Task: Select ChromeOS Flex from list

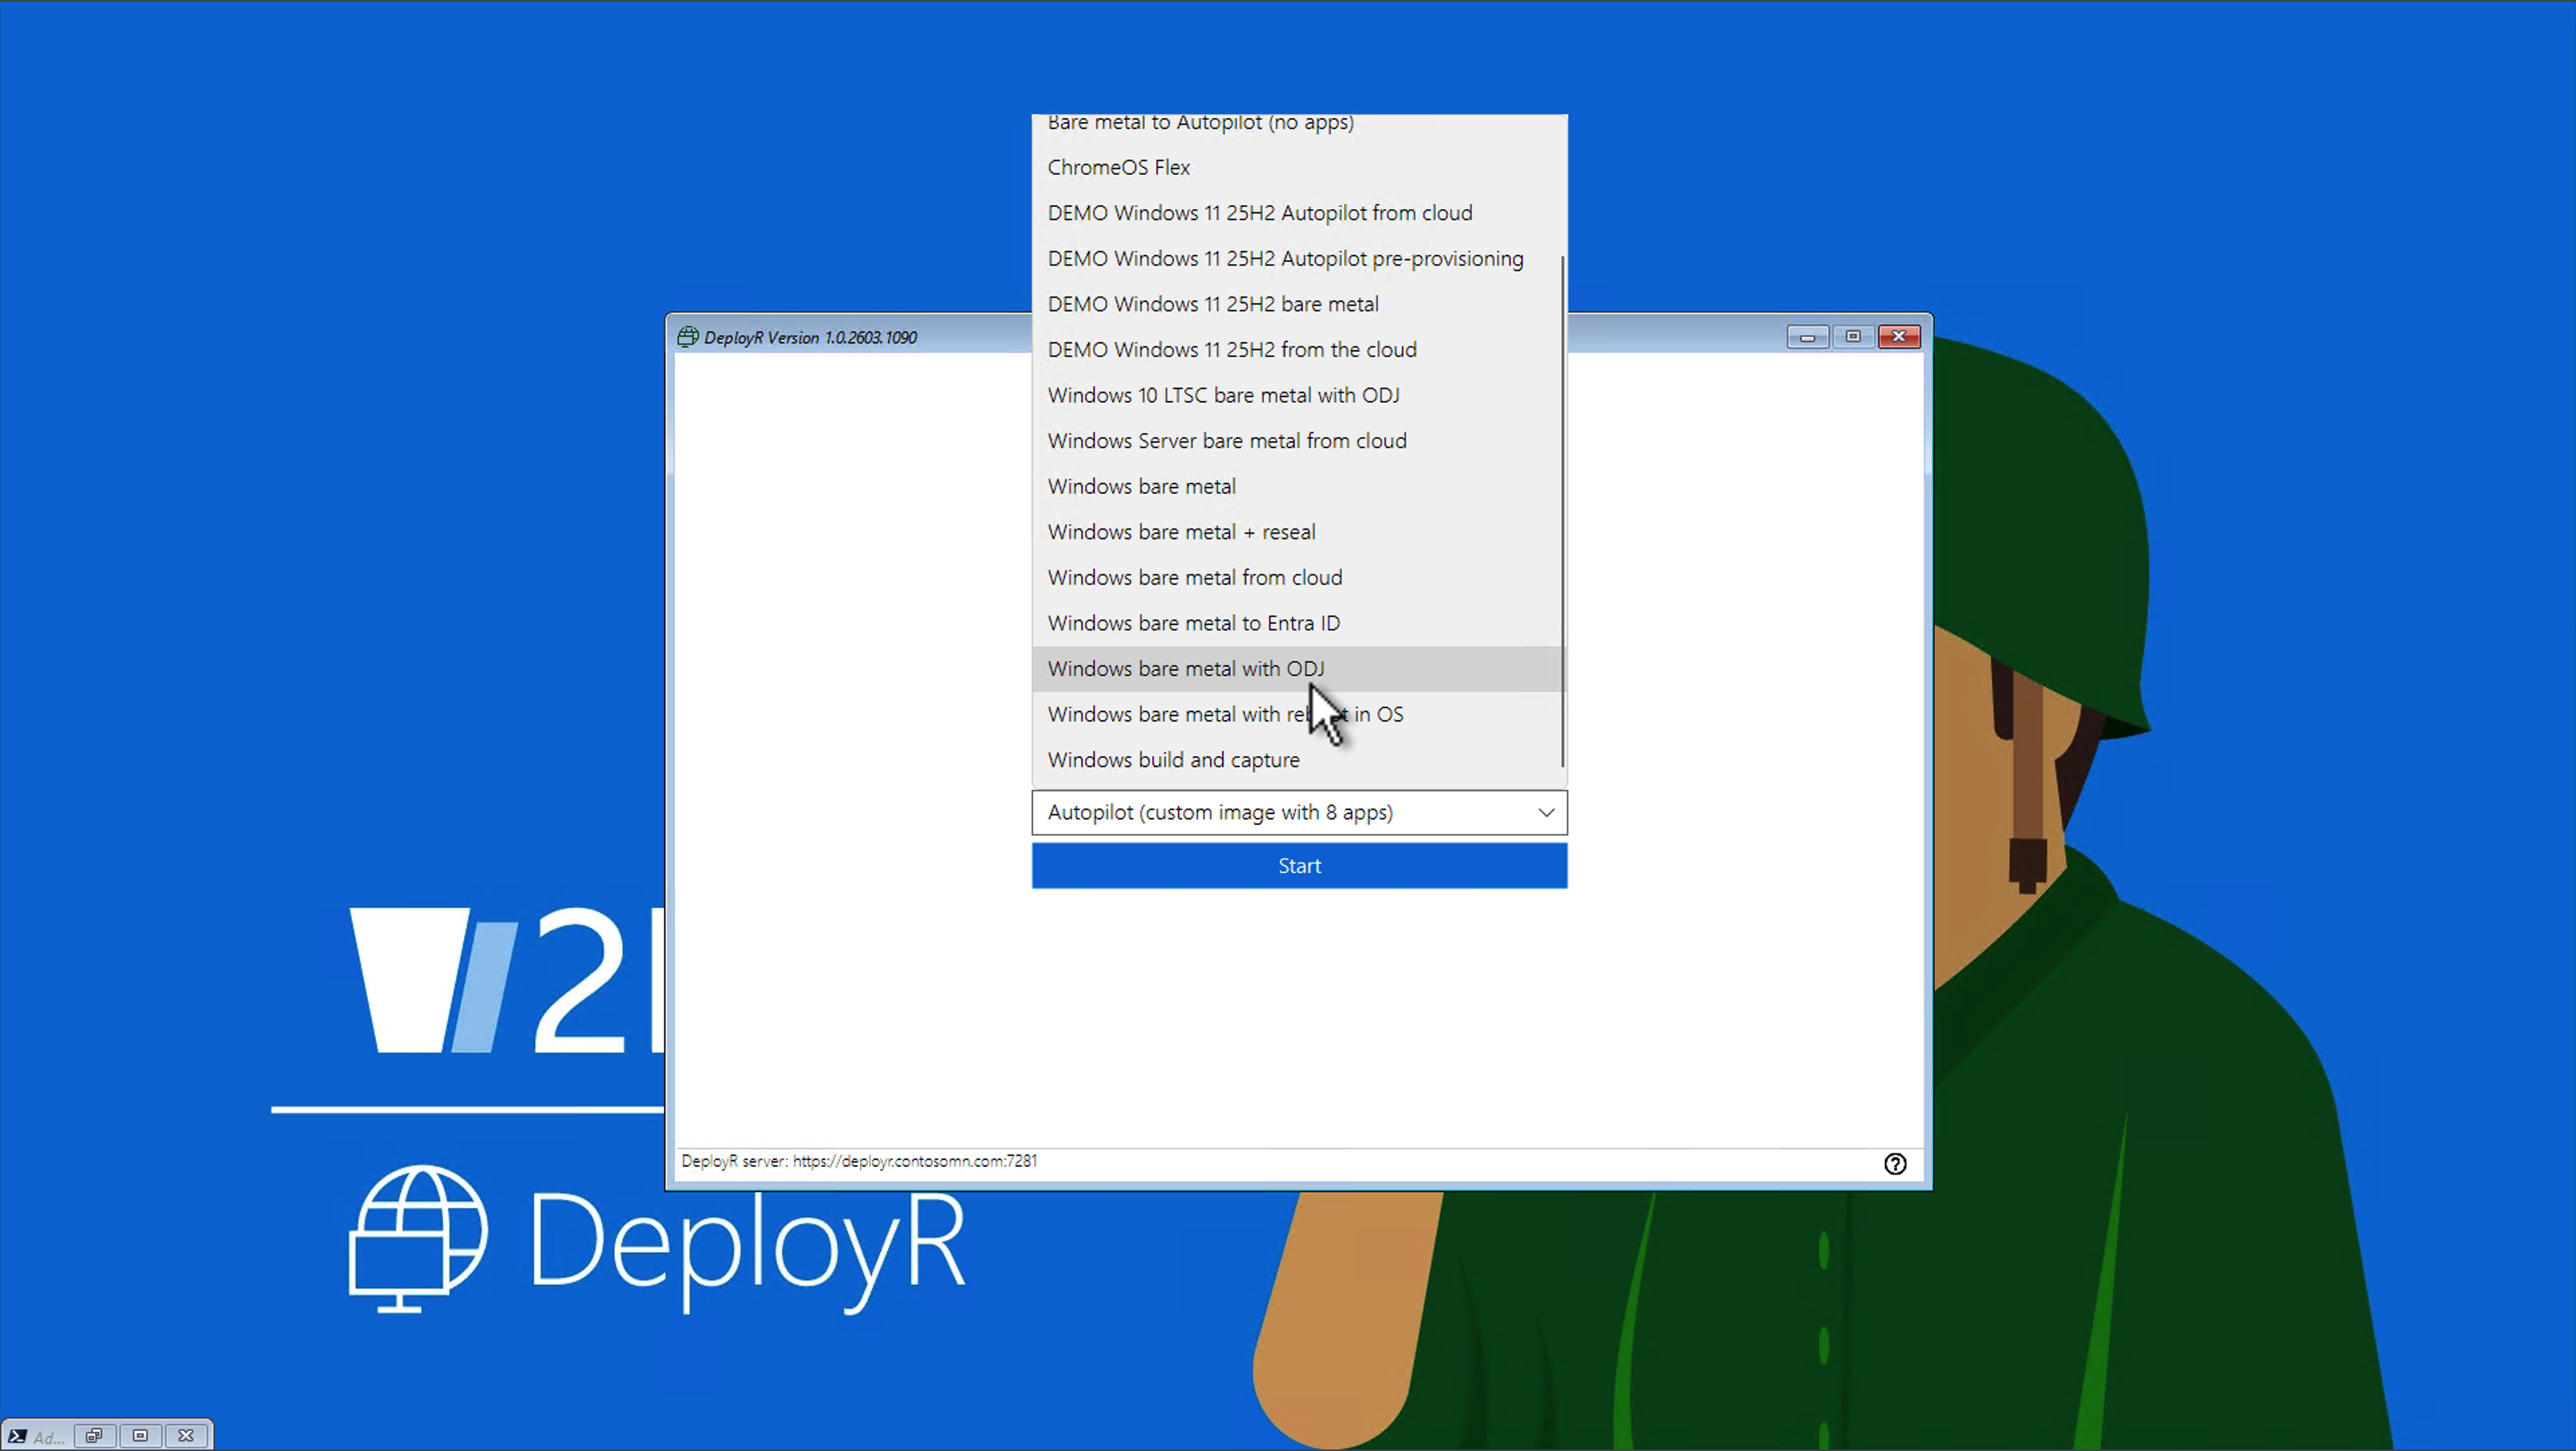Action: pos(1118,168)
